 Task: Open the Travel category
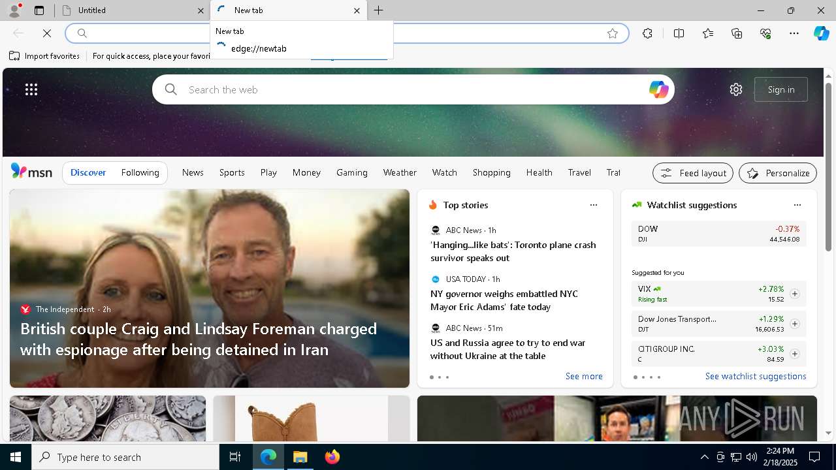(x=579, y=172)
